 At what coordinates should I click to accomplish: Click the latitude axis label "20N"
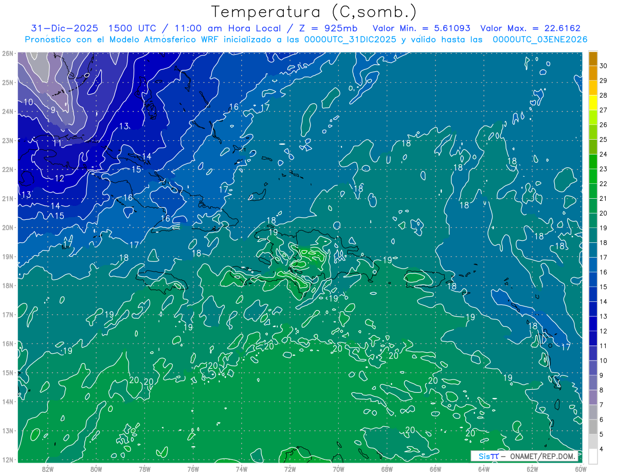click(x=7, y=227)
